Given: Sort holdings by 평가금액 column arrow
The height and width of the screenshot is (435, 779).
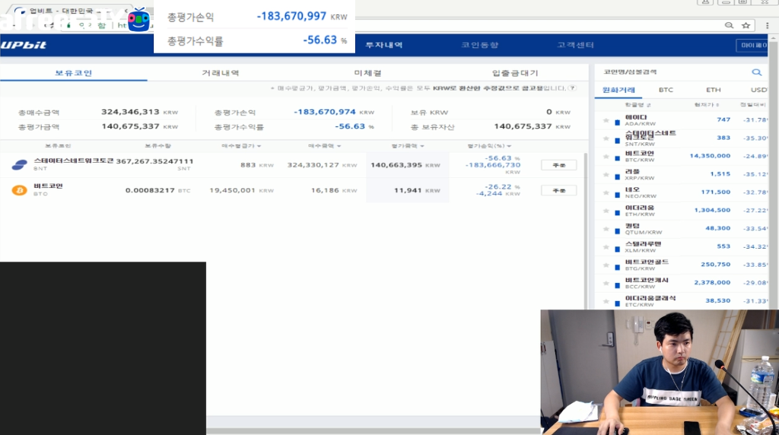Looking at the screenshot, I should click(421, 146).
